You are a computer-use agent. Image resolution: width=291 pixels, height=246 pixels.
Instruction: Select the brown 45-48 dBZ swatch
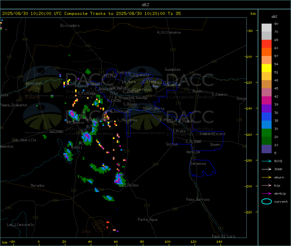tap(266, 84)
